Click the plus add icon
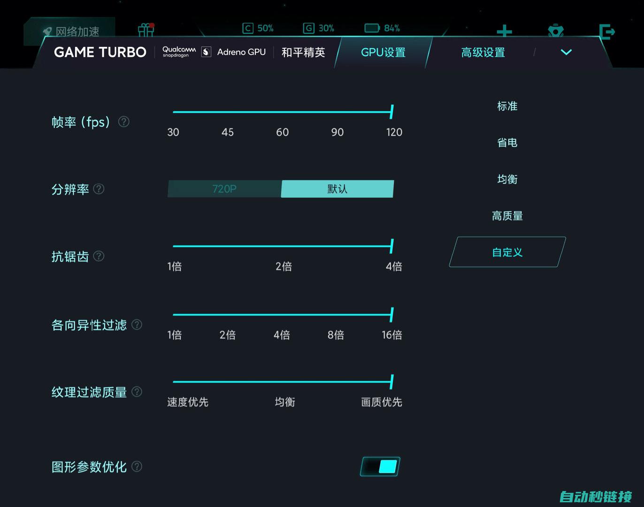Image resolution: width=644 pixels, height=507 pixels. pyautogui.click(x=504, y=31)
